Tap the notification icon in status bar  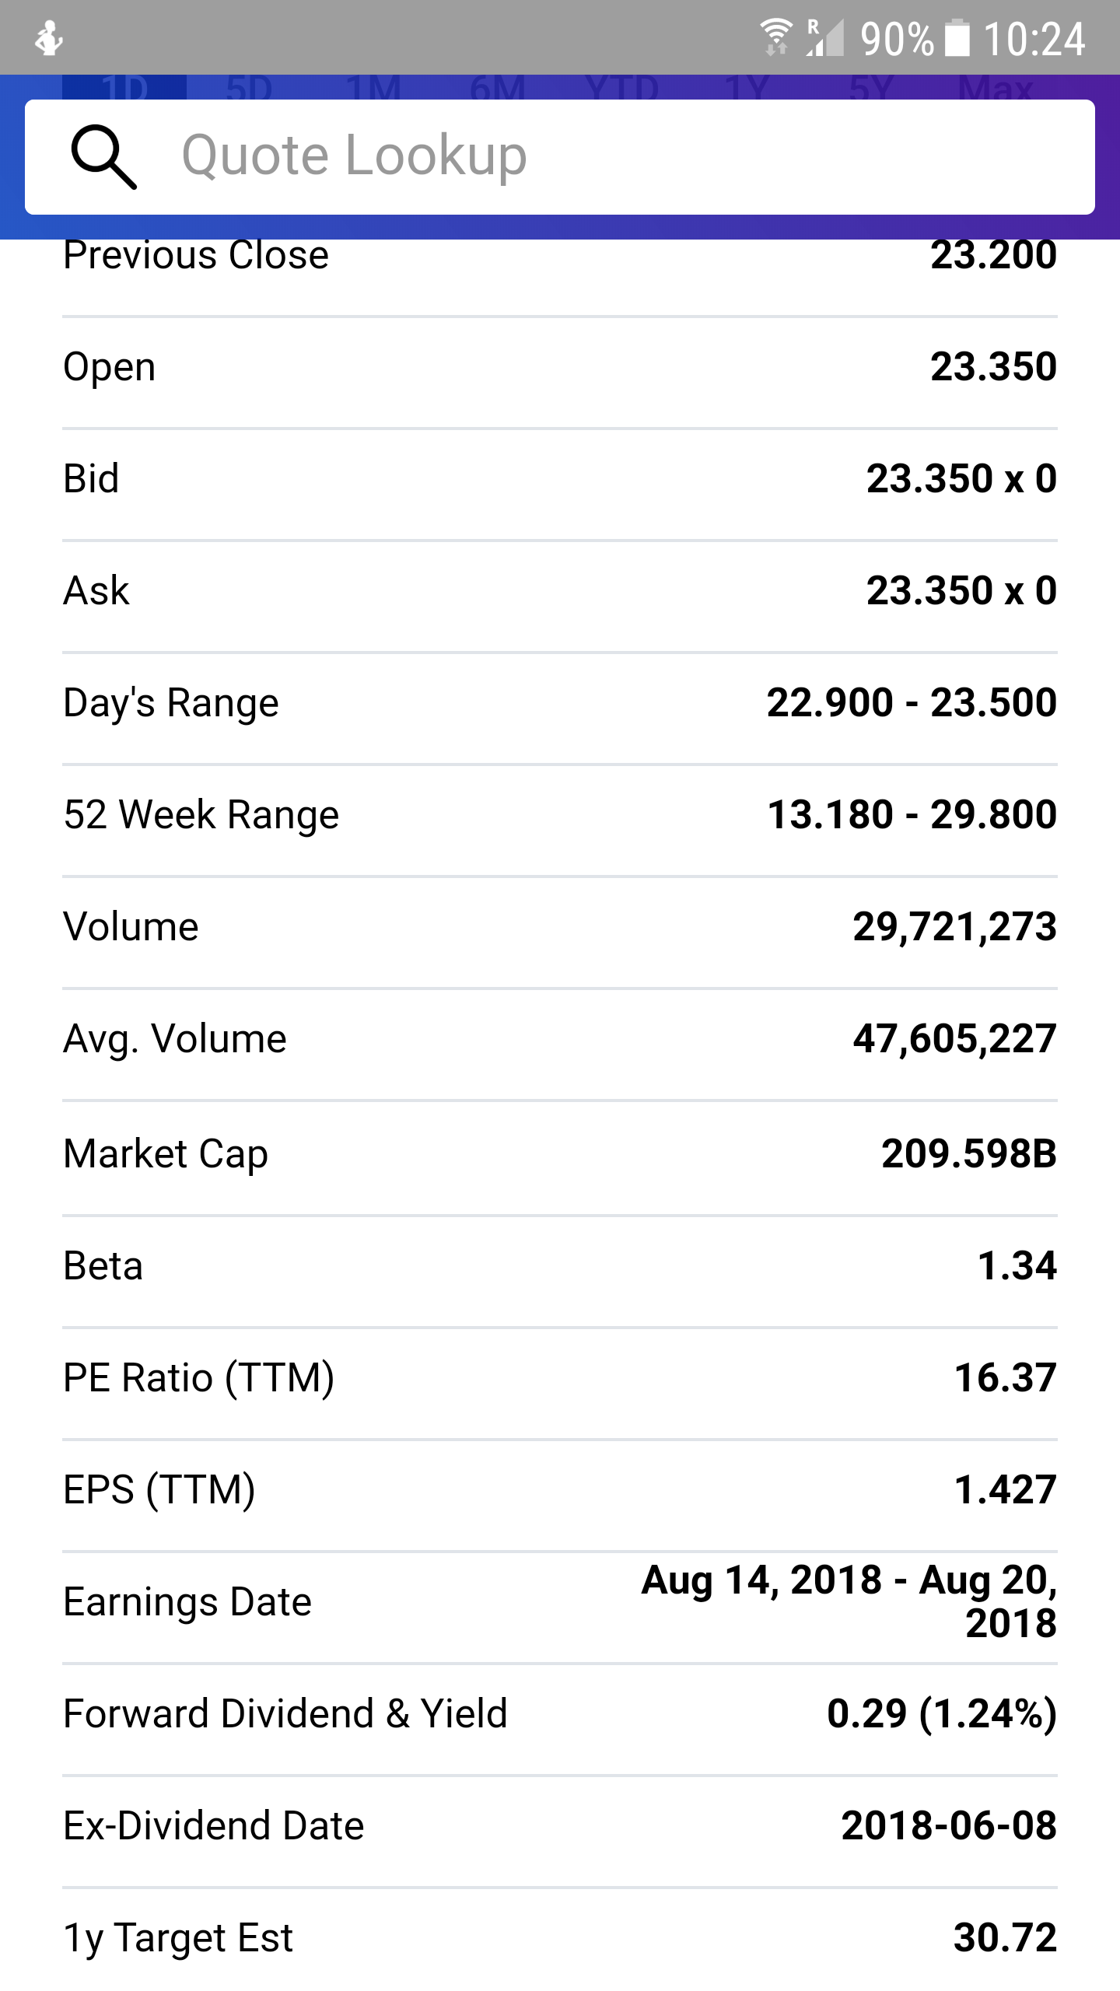[49, 38]
